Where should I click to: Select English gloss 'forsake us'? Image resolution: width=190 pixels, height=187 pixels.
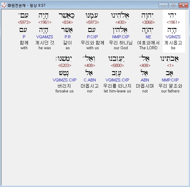point(64,91)
